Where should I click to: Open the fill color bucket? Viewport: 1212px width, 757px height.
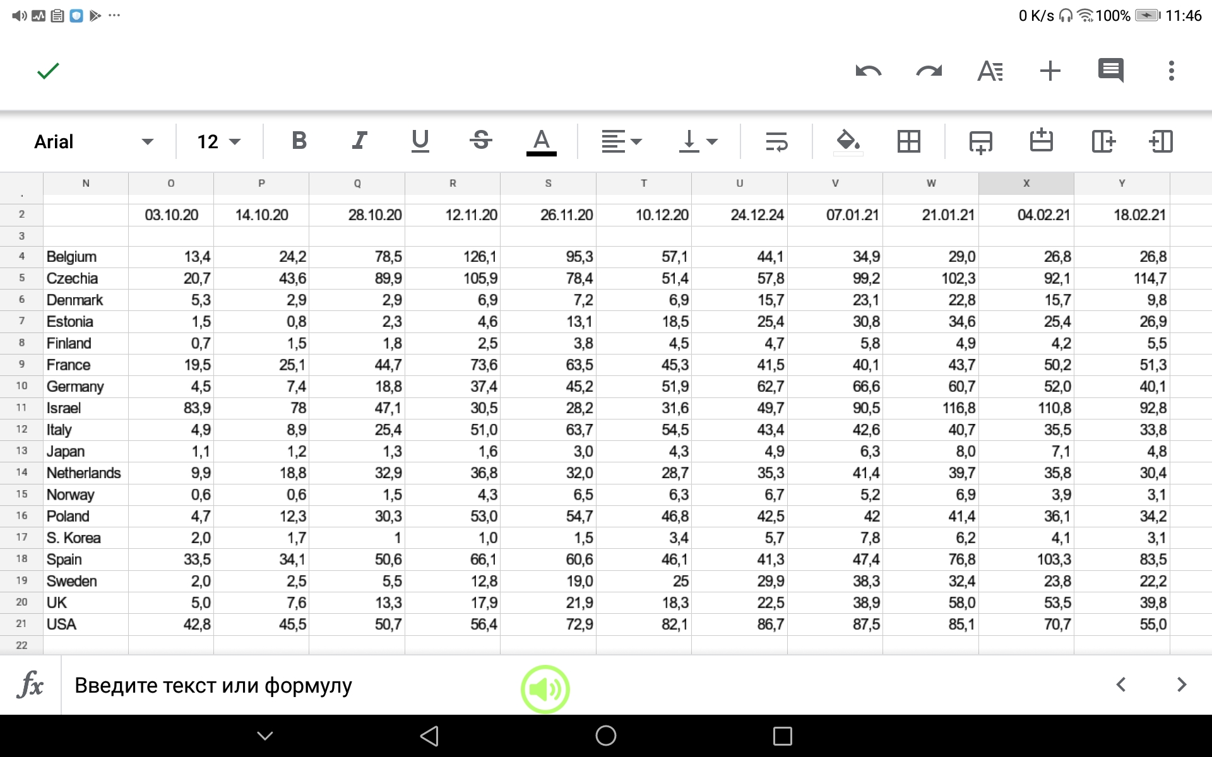pyautogui.click(x=848, y=141)
